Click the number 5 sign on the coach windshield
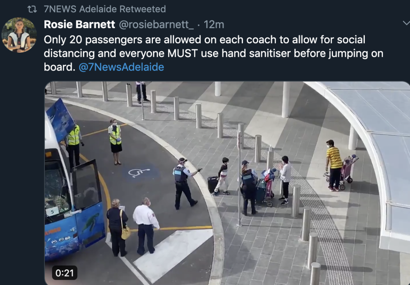This screenshot has width=410, height=285. tap(52, 211)
